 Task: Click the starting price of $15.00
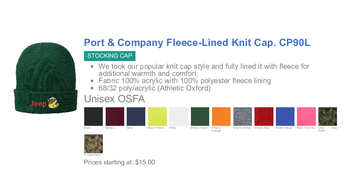point(145,163)
